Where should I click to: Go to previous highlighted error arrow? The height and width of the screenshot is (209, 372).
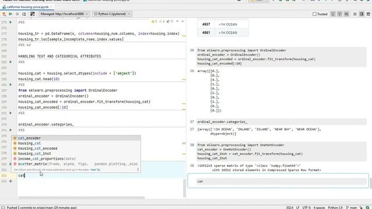tap(177, 21)
